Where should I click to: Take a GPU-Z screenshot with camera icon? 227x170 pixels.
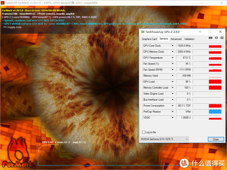(210, 38)
